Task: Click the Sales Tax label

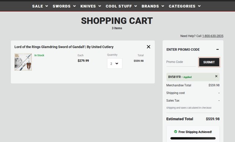Action: point(173,100)
